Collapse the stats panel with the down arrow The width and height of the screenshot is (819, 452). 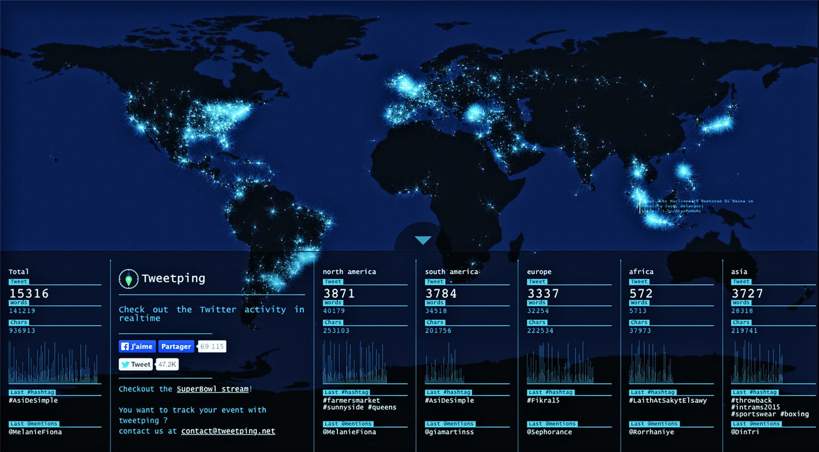[x=423, y=240]
